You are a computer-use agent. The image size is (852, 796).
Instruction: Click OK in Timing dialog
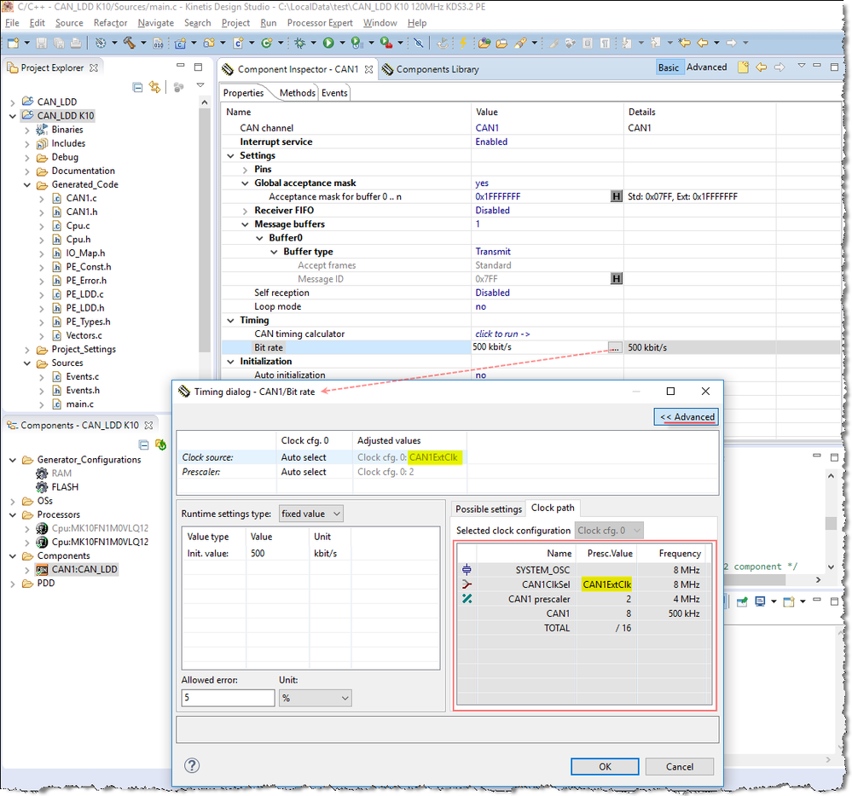tap(605, 767)
